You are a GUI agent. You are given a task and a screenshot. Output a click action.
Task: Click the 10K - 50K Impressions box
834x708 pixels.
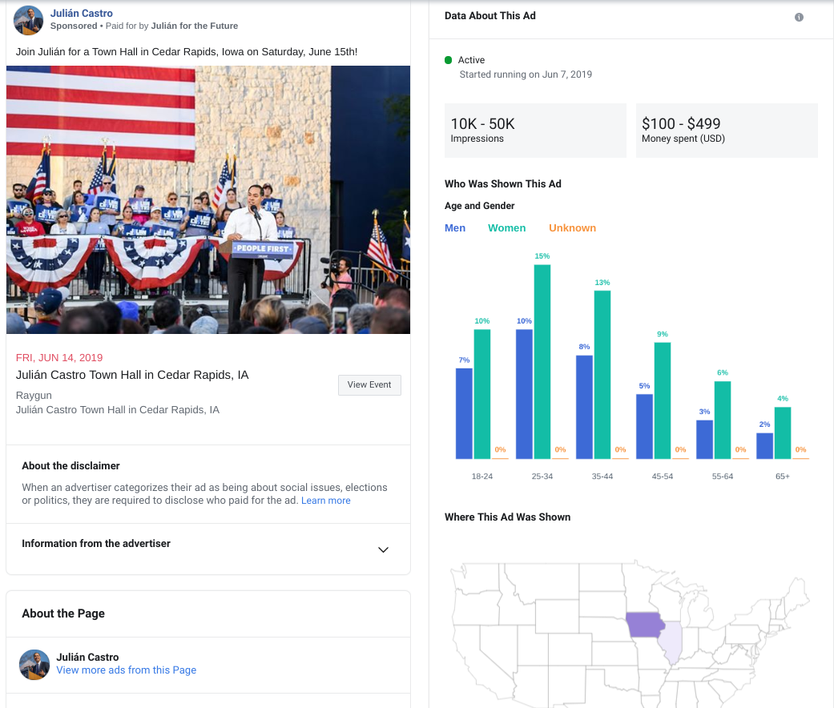tap(535, 131)
